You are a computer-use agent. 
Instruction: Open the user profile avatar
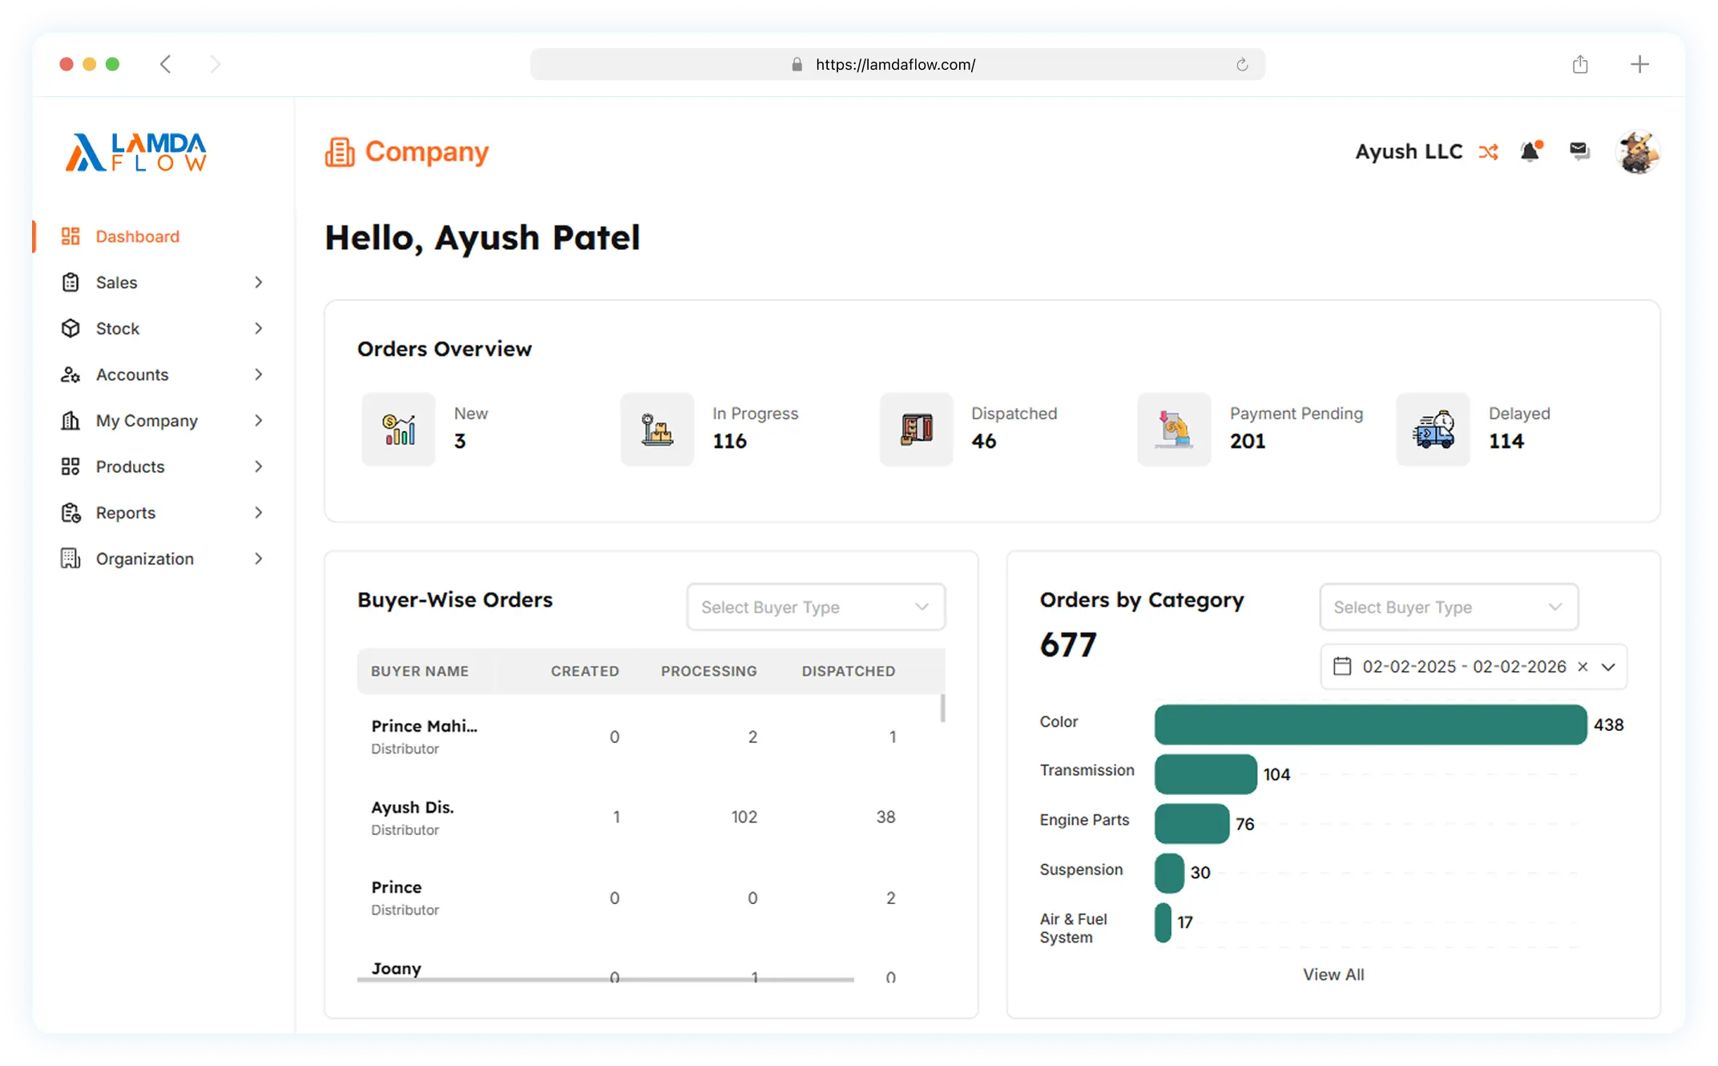(x=1637, y=151)
